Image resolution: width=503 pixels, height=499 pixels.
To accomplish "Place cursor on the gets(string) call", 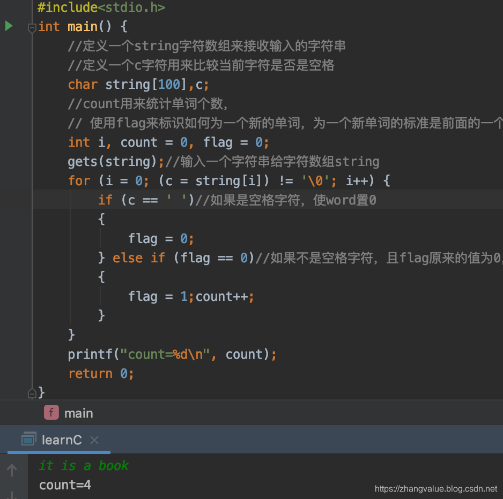I will (112, 161).
